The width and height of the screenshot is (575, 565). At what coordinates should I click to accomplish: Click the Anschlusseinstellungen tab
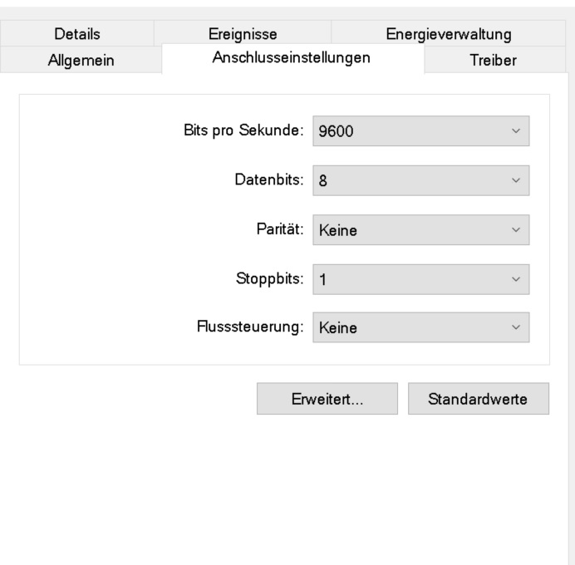(292, 59)
